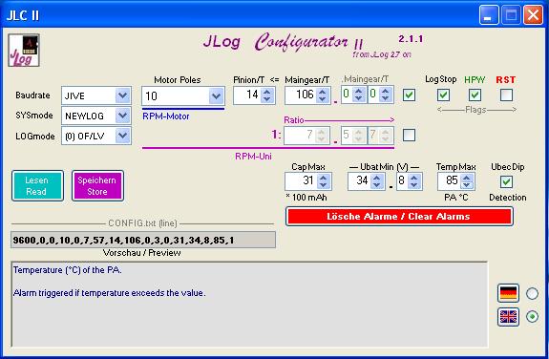The height and width of the screenshot is (359, 549).
Task: Open the SYSmode NEWLOG dropdown
Action: click(x=123, y=116)
